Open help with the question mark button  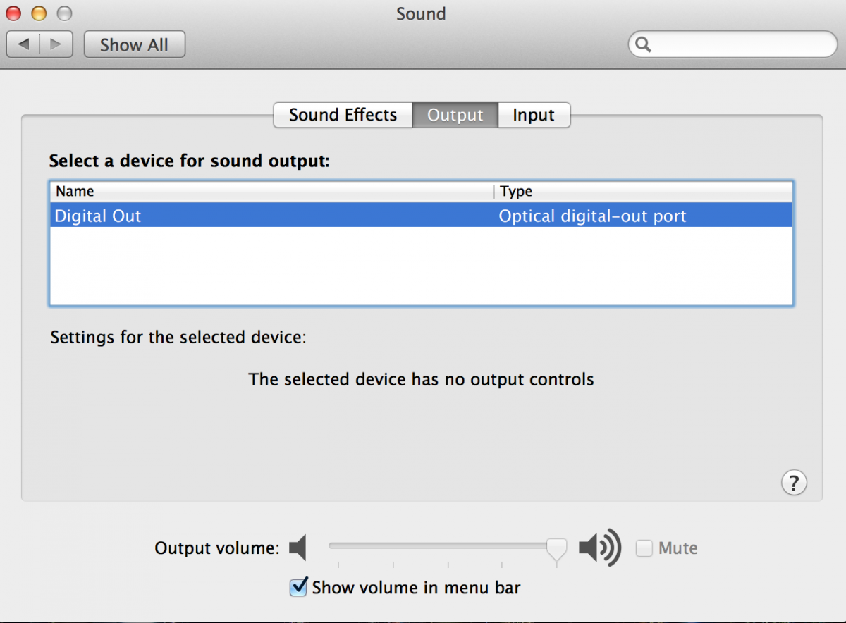tap(794, 483)
